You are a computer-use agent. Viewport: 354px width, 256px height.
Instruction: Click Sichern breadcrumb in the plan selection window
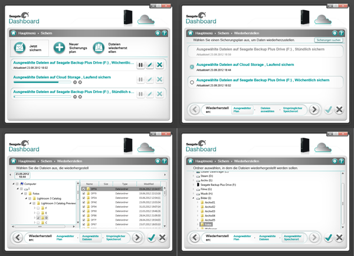223,33
